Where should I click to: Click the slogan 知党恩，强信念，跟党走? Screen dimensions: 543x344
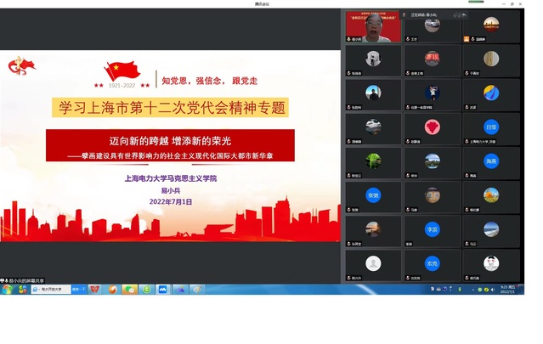point(210,81)
